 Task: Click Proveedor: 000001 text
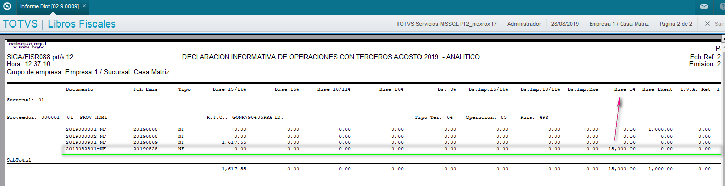tap(33, 117)
